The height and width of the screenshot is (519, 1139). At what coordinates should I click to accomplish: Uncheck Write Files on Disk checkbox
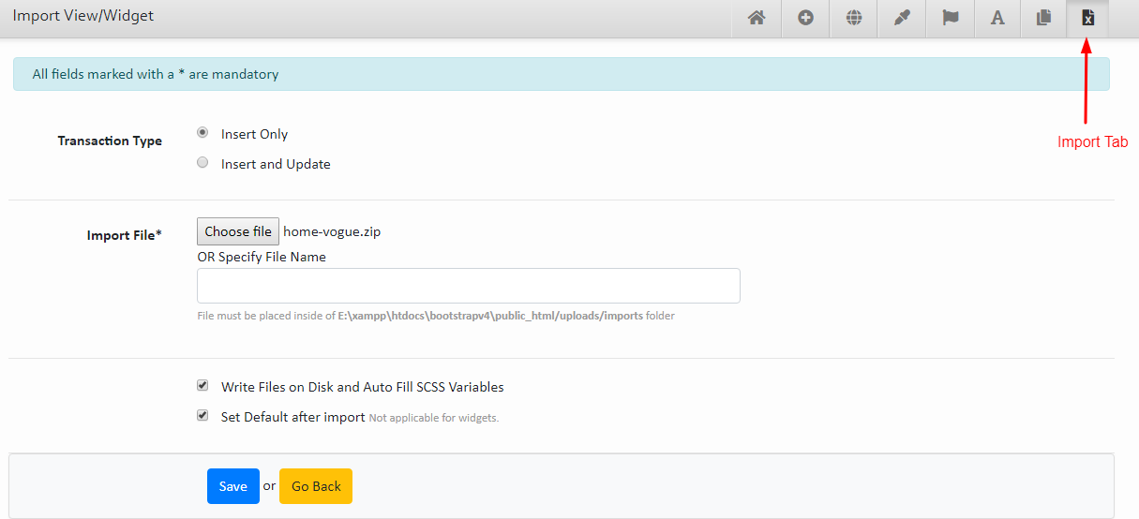tap(202, 385)
